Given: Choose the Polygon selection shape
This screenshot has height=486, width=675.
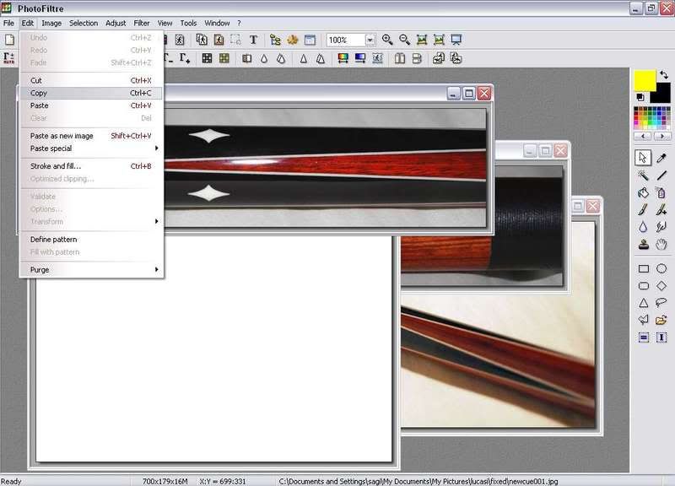Looking at the screenshot, I should (x=644, y=320).
